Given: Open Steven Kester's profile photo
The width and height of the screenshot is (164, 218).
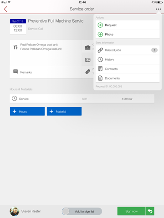Looking at the screenshot, I should point(15,211).
